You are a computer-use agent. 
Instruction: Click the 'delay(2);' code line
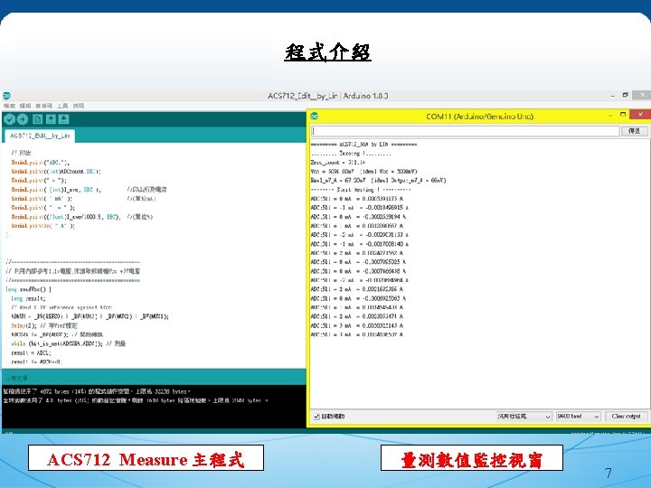click(x=44, y=325)
